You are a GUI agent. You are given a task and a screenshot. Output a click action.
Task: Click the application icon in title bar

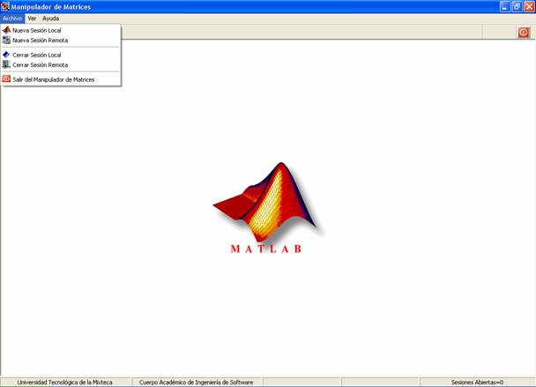click(x=4, y=6)
